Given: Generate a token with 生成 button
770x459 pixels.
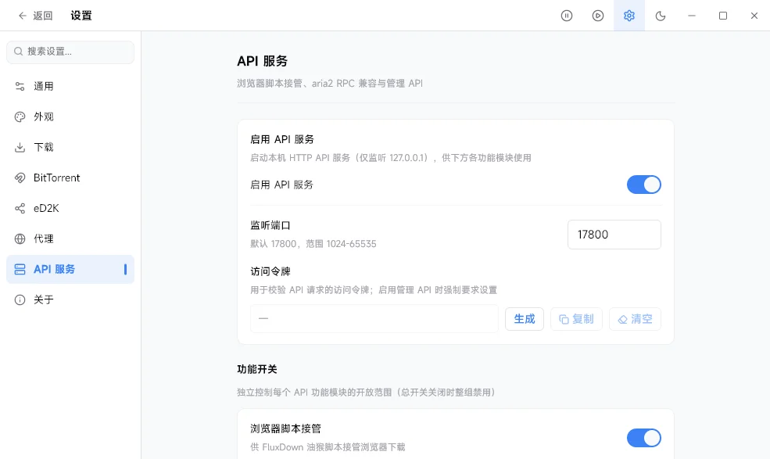Looking at the screenshot, I should (525, 319).
